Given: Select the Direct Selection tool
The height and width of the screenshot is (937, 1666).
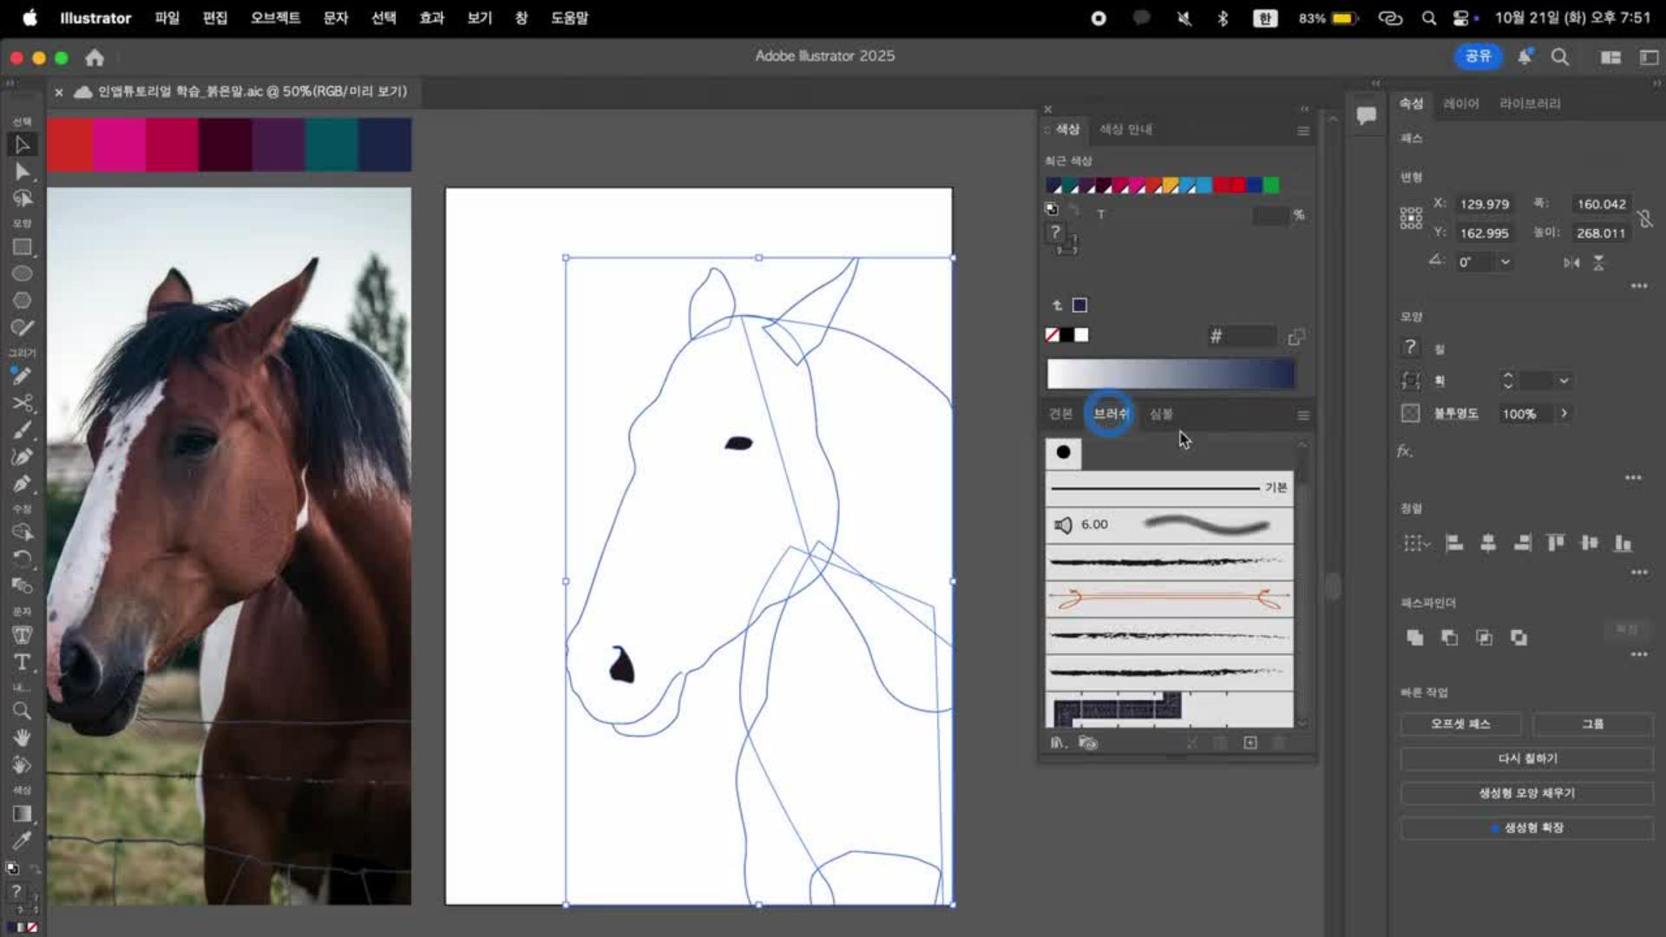Looking at the screenshot, I should (23, 172).
